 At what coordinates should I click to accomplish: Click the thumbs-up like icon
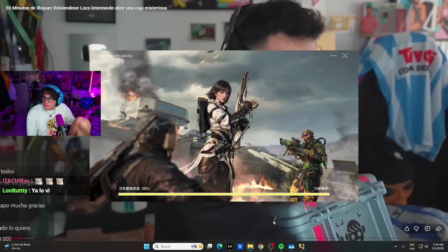[407, 229]
